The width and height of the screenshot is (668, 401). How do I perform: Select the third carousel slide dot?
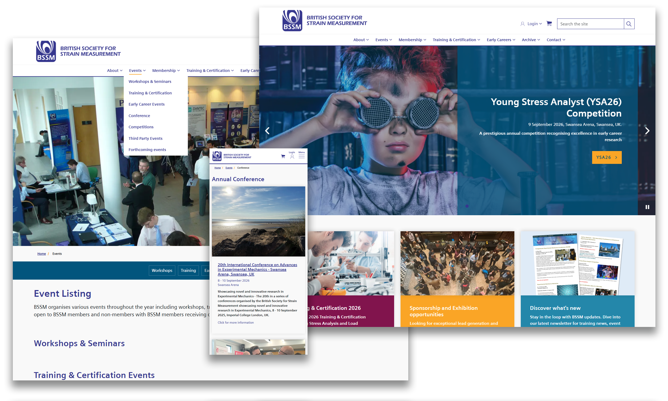point(461,206)
